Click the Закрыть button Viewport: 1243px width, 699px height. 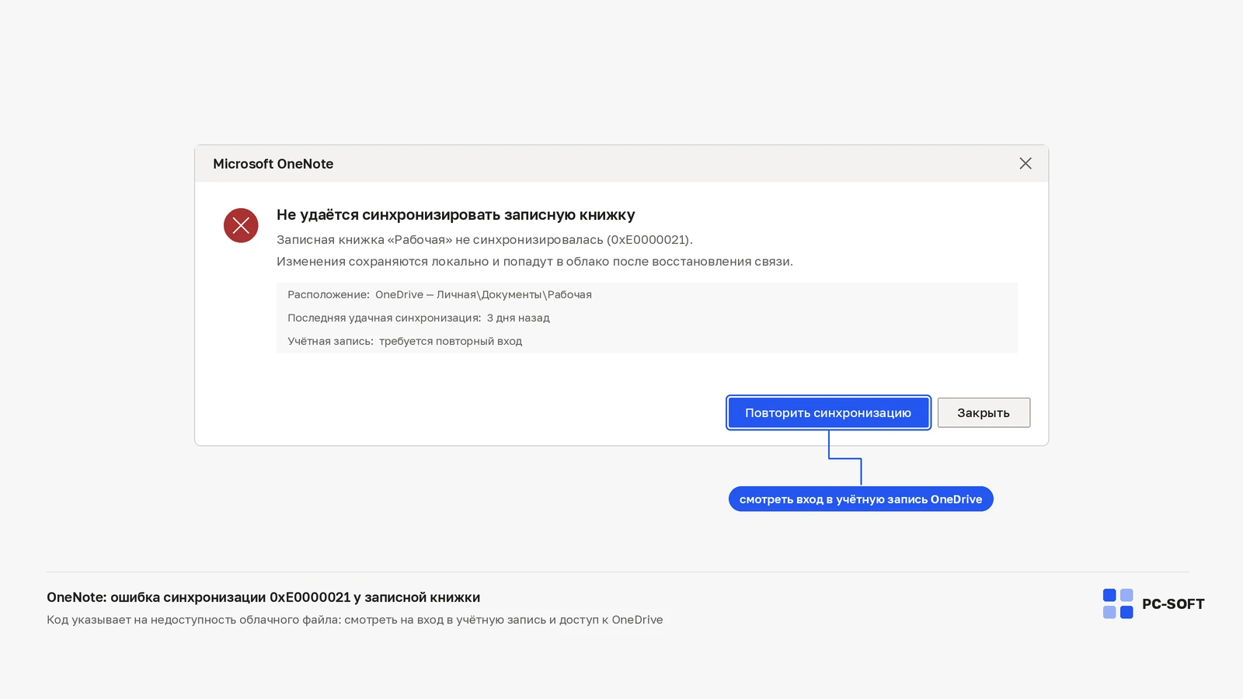(x=984, y=412)
